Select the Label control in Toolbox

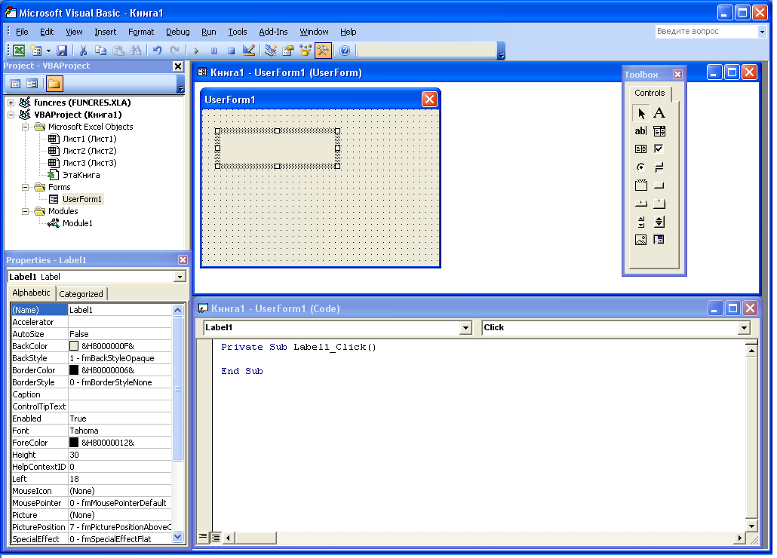(659, 113)
